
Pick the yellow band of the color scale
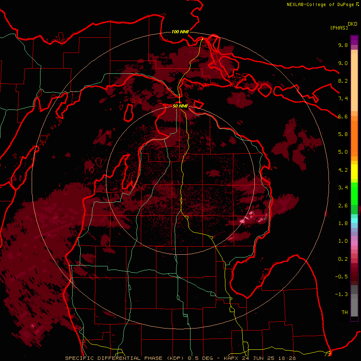click(354, 172)
